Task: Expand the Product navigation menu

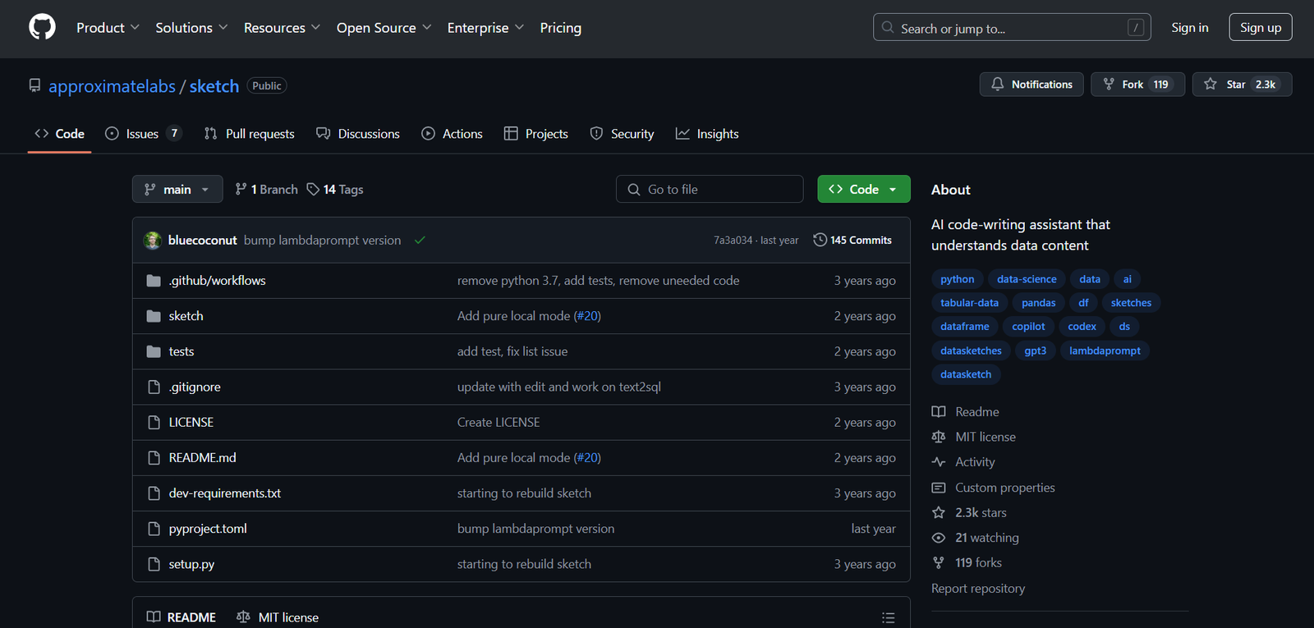Action: click(x=108, y=28)
